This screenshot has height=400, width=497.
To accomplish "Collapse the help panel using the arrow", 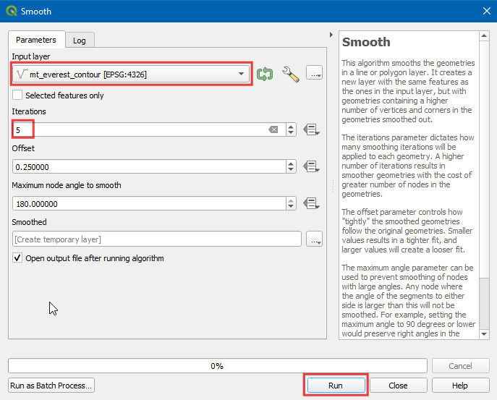I will pyautogui.click(x=331, y=35).
